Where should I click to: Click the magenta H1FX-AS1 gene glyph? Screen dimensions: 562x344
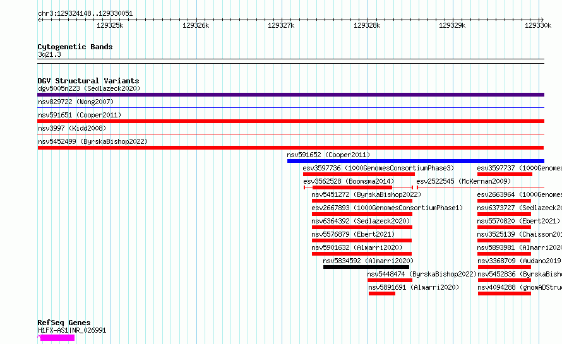[56, 338]
